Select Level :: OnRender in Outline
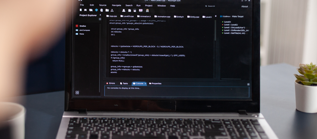The width and height of the screenshot is (317, 139). (236, 30)
